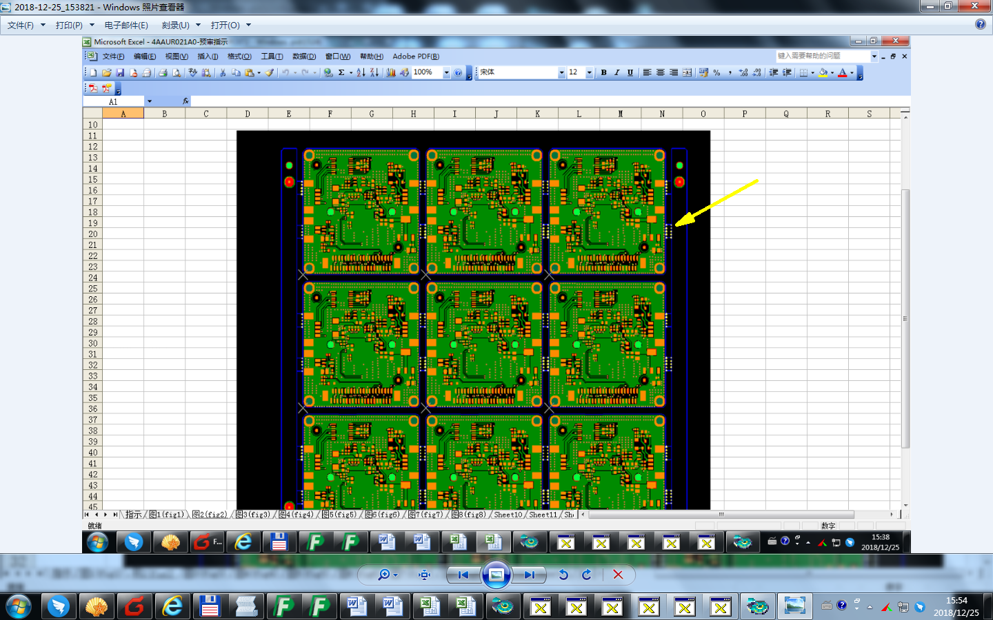Switch to the 图3(fig3) sheet tab
Image resolution: width=993 pixels, height=620 pixels.
coord(253,515)
